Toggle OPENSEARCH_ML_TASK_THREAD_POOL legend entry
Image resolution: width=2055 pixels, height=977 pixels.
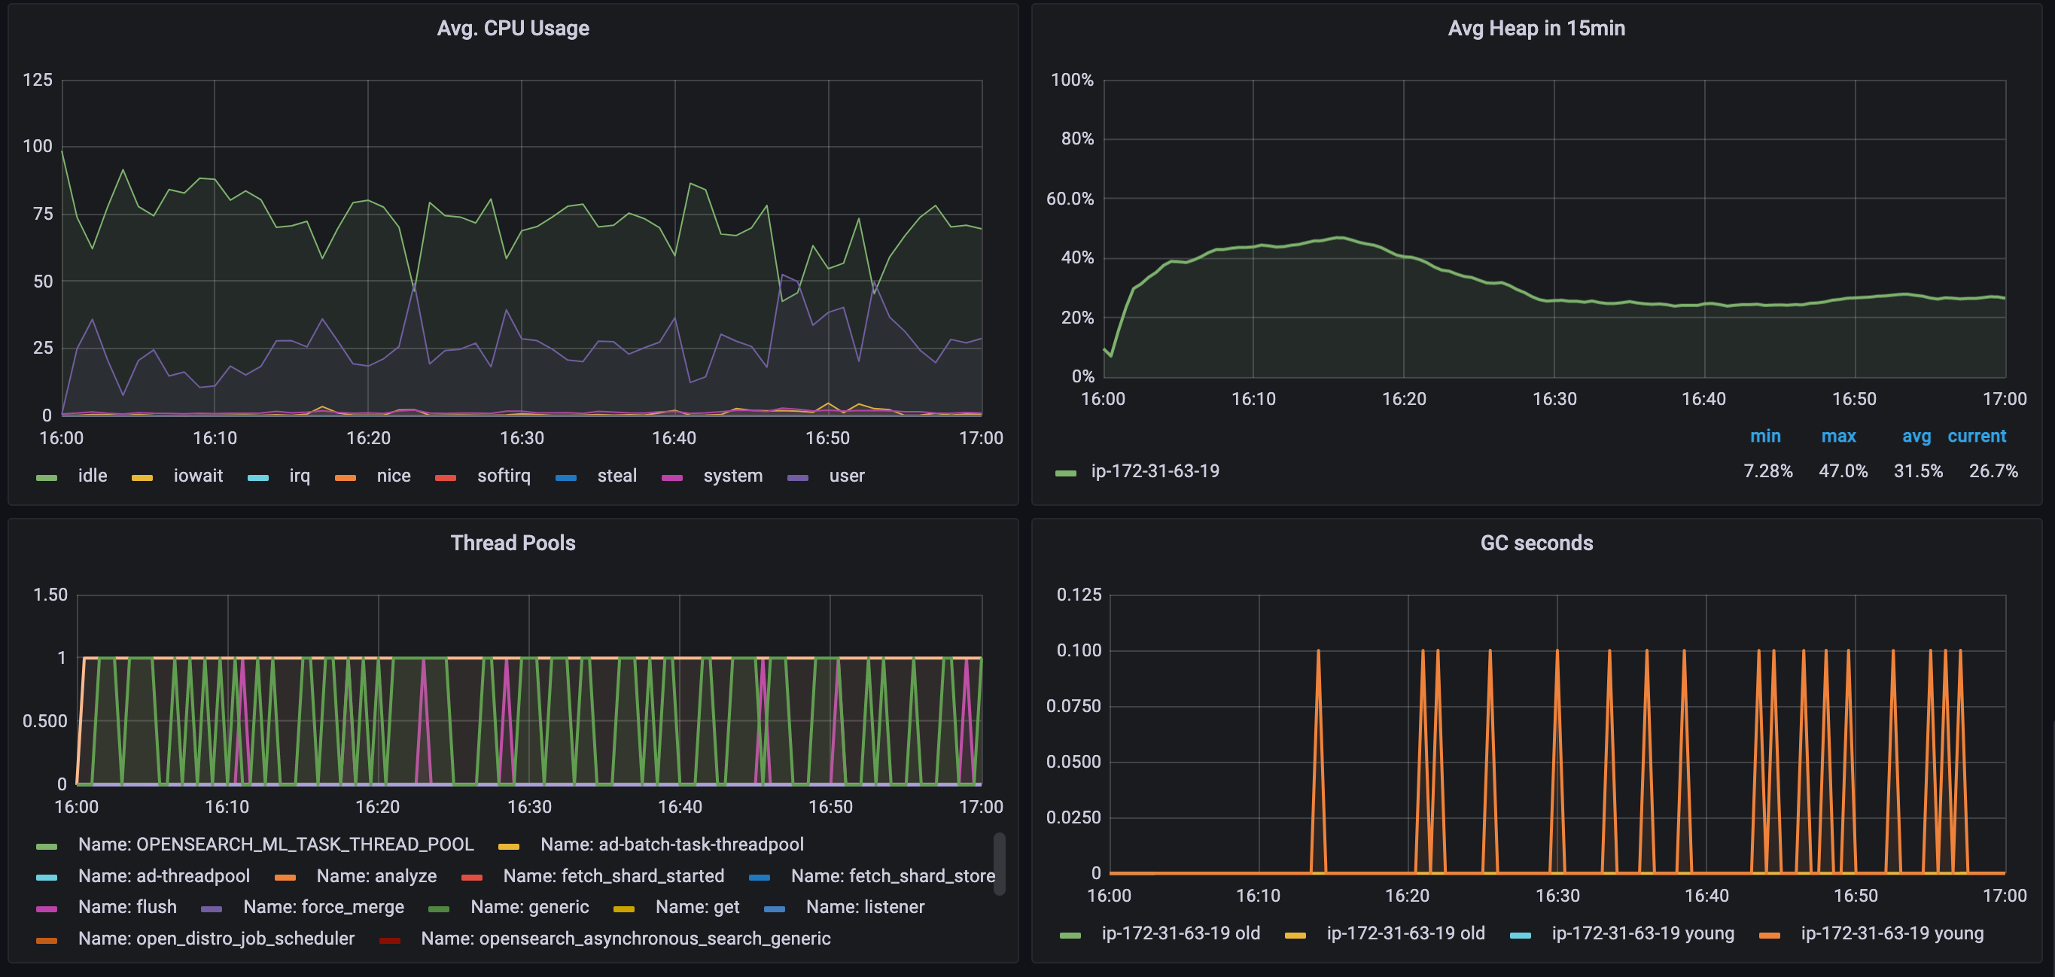276,845
